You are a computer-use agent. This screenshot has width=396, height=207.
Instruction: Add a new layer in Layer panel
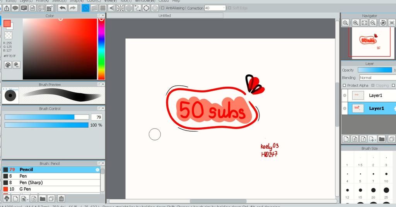[346, 139]
